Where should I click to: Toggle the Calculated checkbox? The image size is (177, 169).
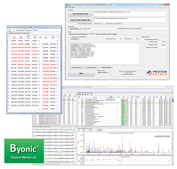17,30
